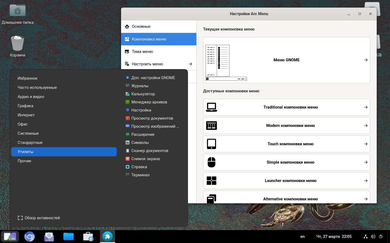
Task: Click the Калькулятор app icon
Action: pyautogui.click(x=128, y=94)
